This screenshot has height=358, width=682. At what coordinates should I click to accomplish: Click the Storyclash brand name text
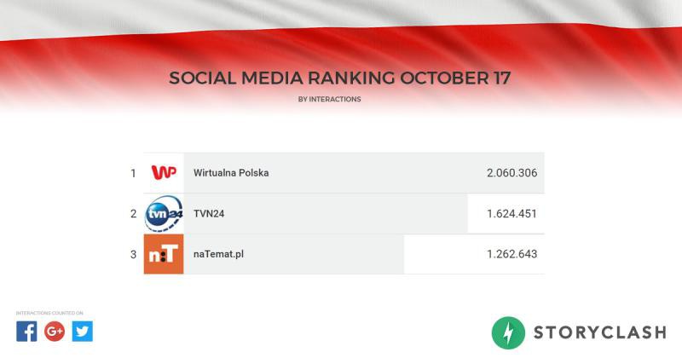(x=600, y=332)
